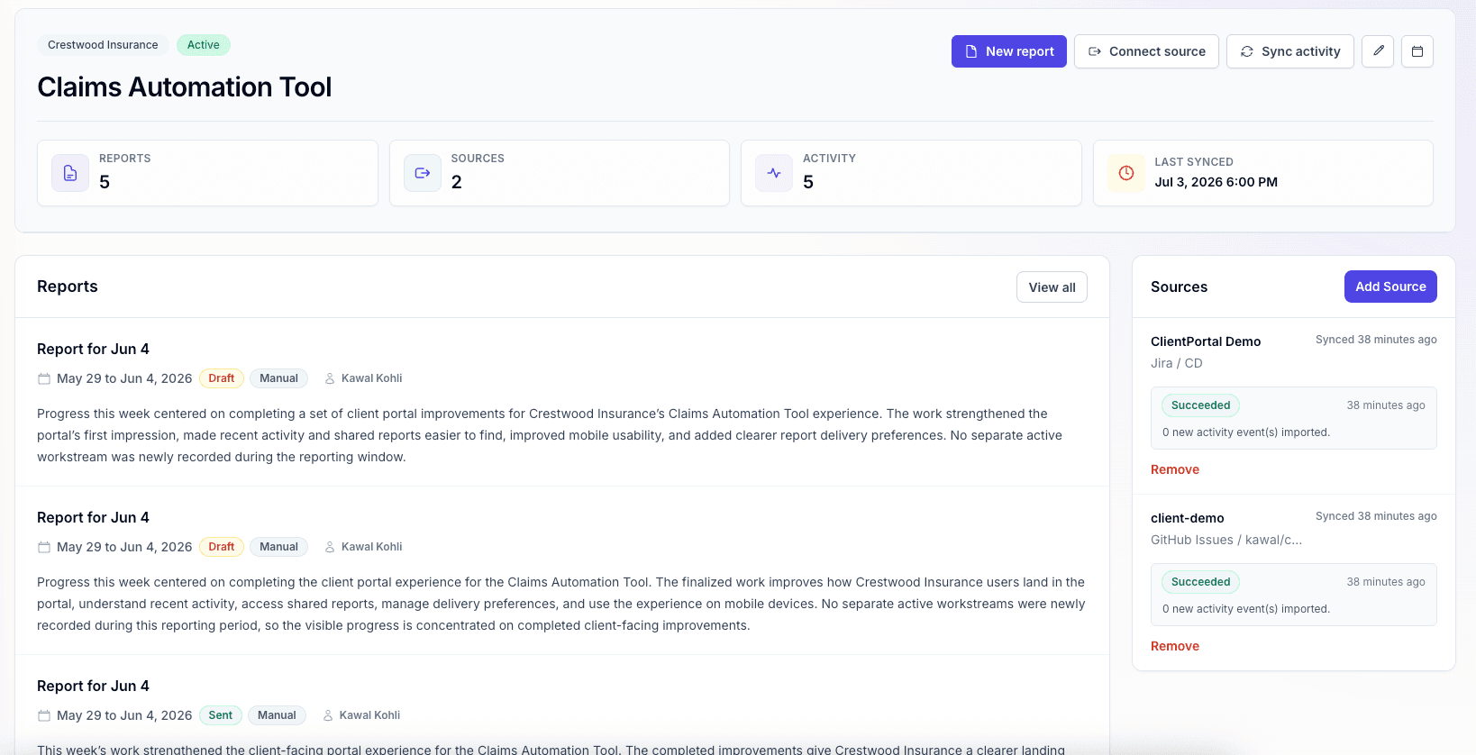Click the Connect source arrow icon
Screen dimensions: 1476x755
[x=1095, y=51]
